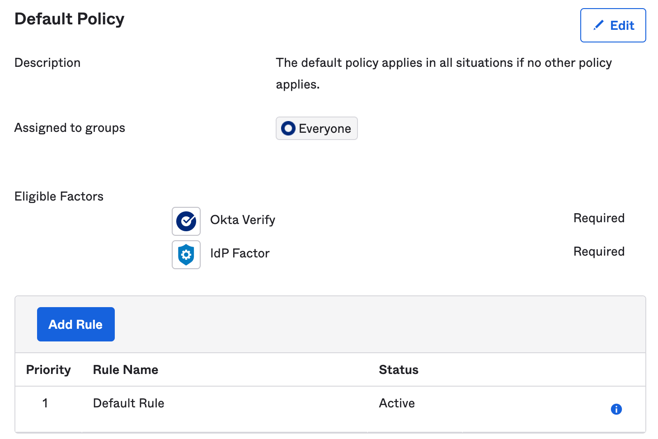Click the Everyone group circle icon
Screen dimensions: 658x439
[x=288, y=128]
